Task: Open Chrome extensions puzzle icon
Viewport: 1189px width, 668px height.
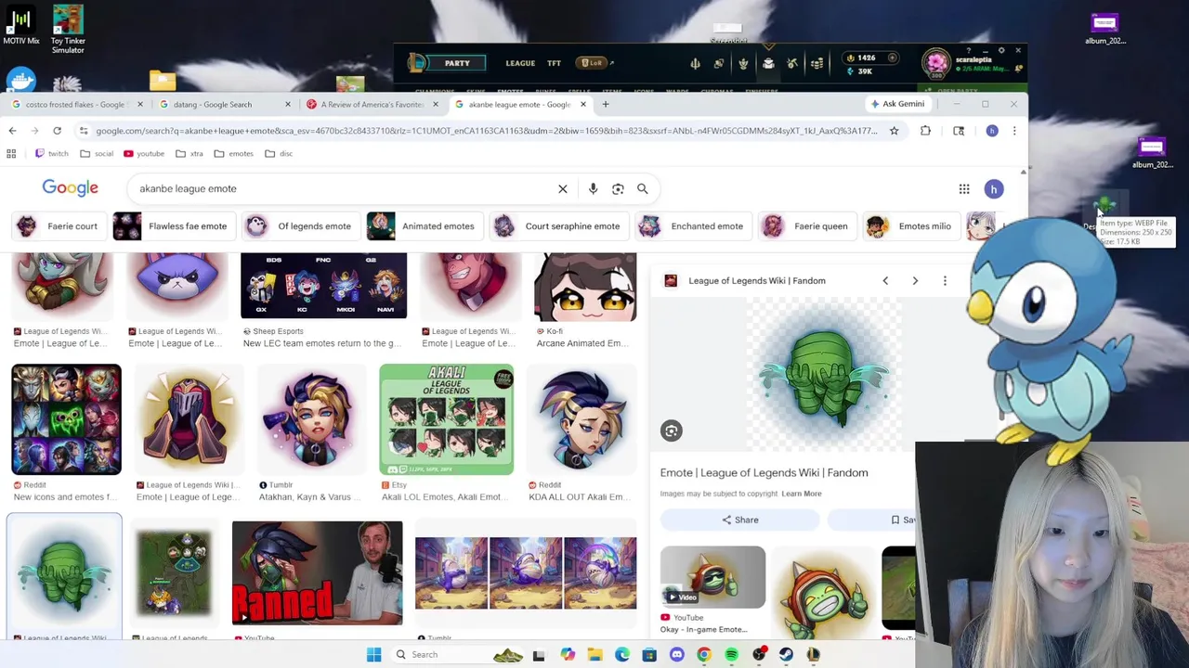Action: click(x=925, y=131)
